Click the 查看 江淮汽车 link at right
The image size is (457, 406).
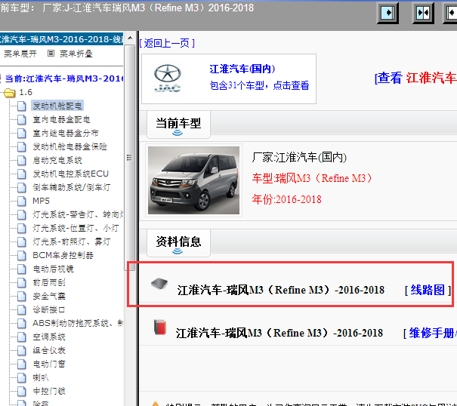tap(415, 78)
